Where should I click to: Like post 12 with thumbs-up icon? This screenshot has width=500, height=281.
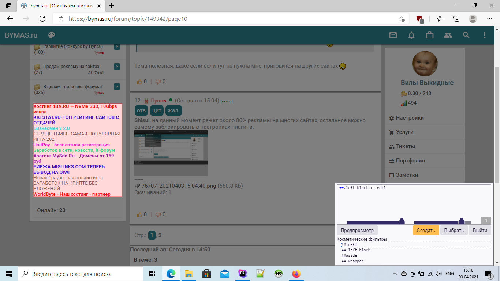point(139,214)
